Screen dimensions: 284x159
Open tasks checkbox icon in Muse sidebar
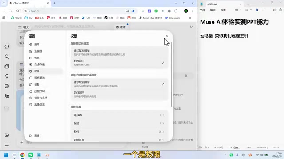[7, 86]
